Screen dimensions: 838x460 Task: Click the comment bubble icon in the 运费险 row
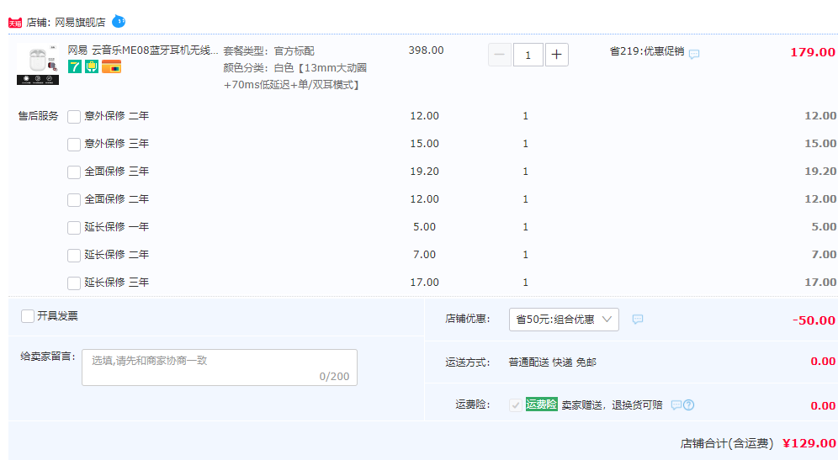point(676,405)
